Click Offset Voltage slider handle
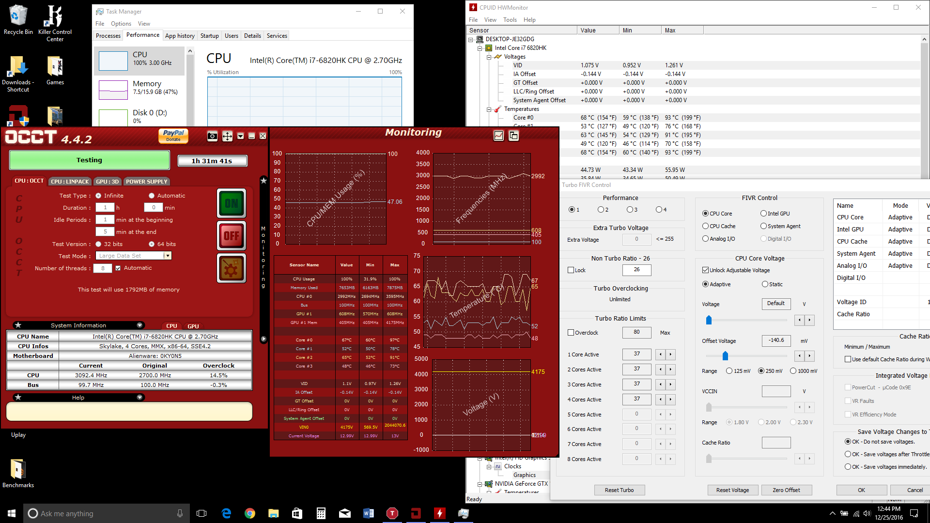The height and width of the screenshot is (523, 930). coord(725,356)
